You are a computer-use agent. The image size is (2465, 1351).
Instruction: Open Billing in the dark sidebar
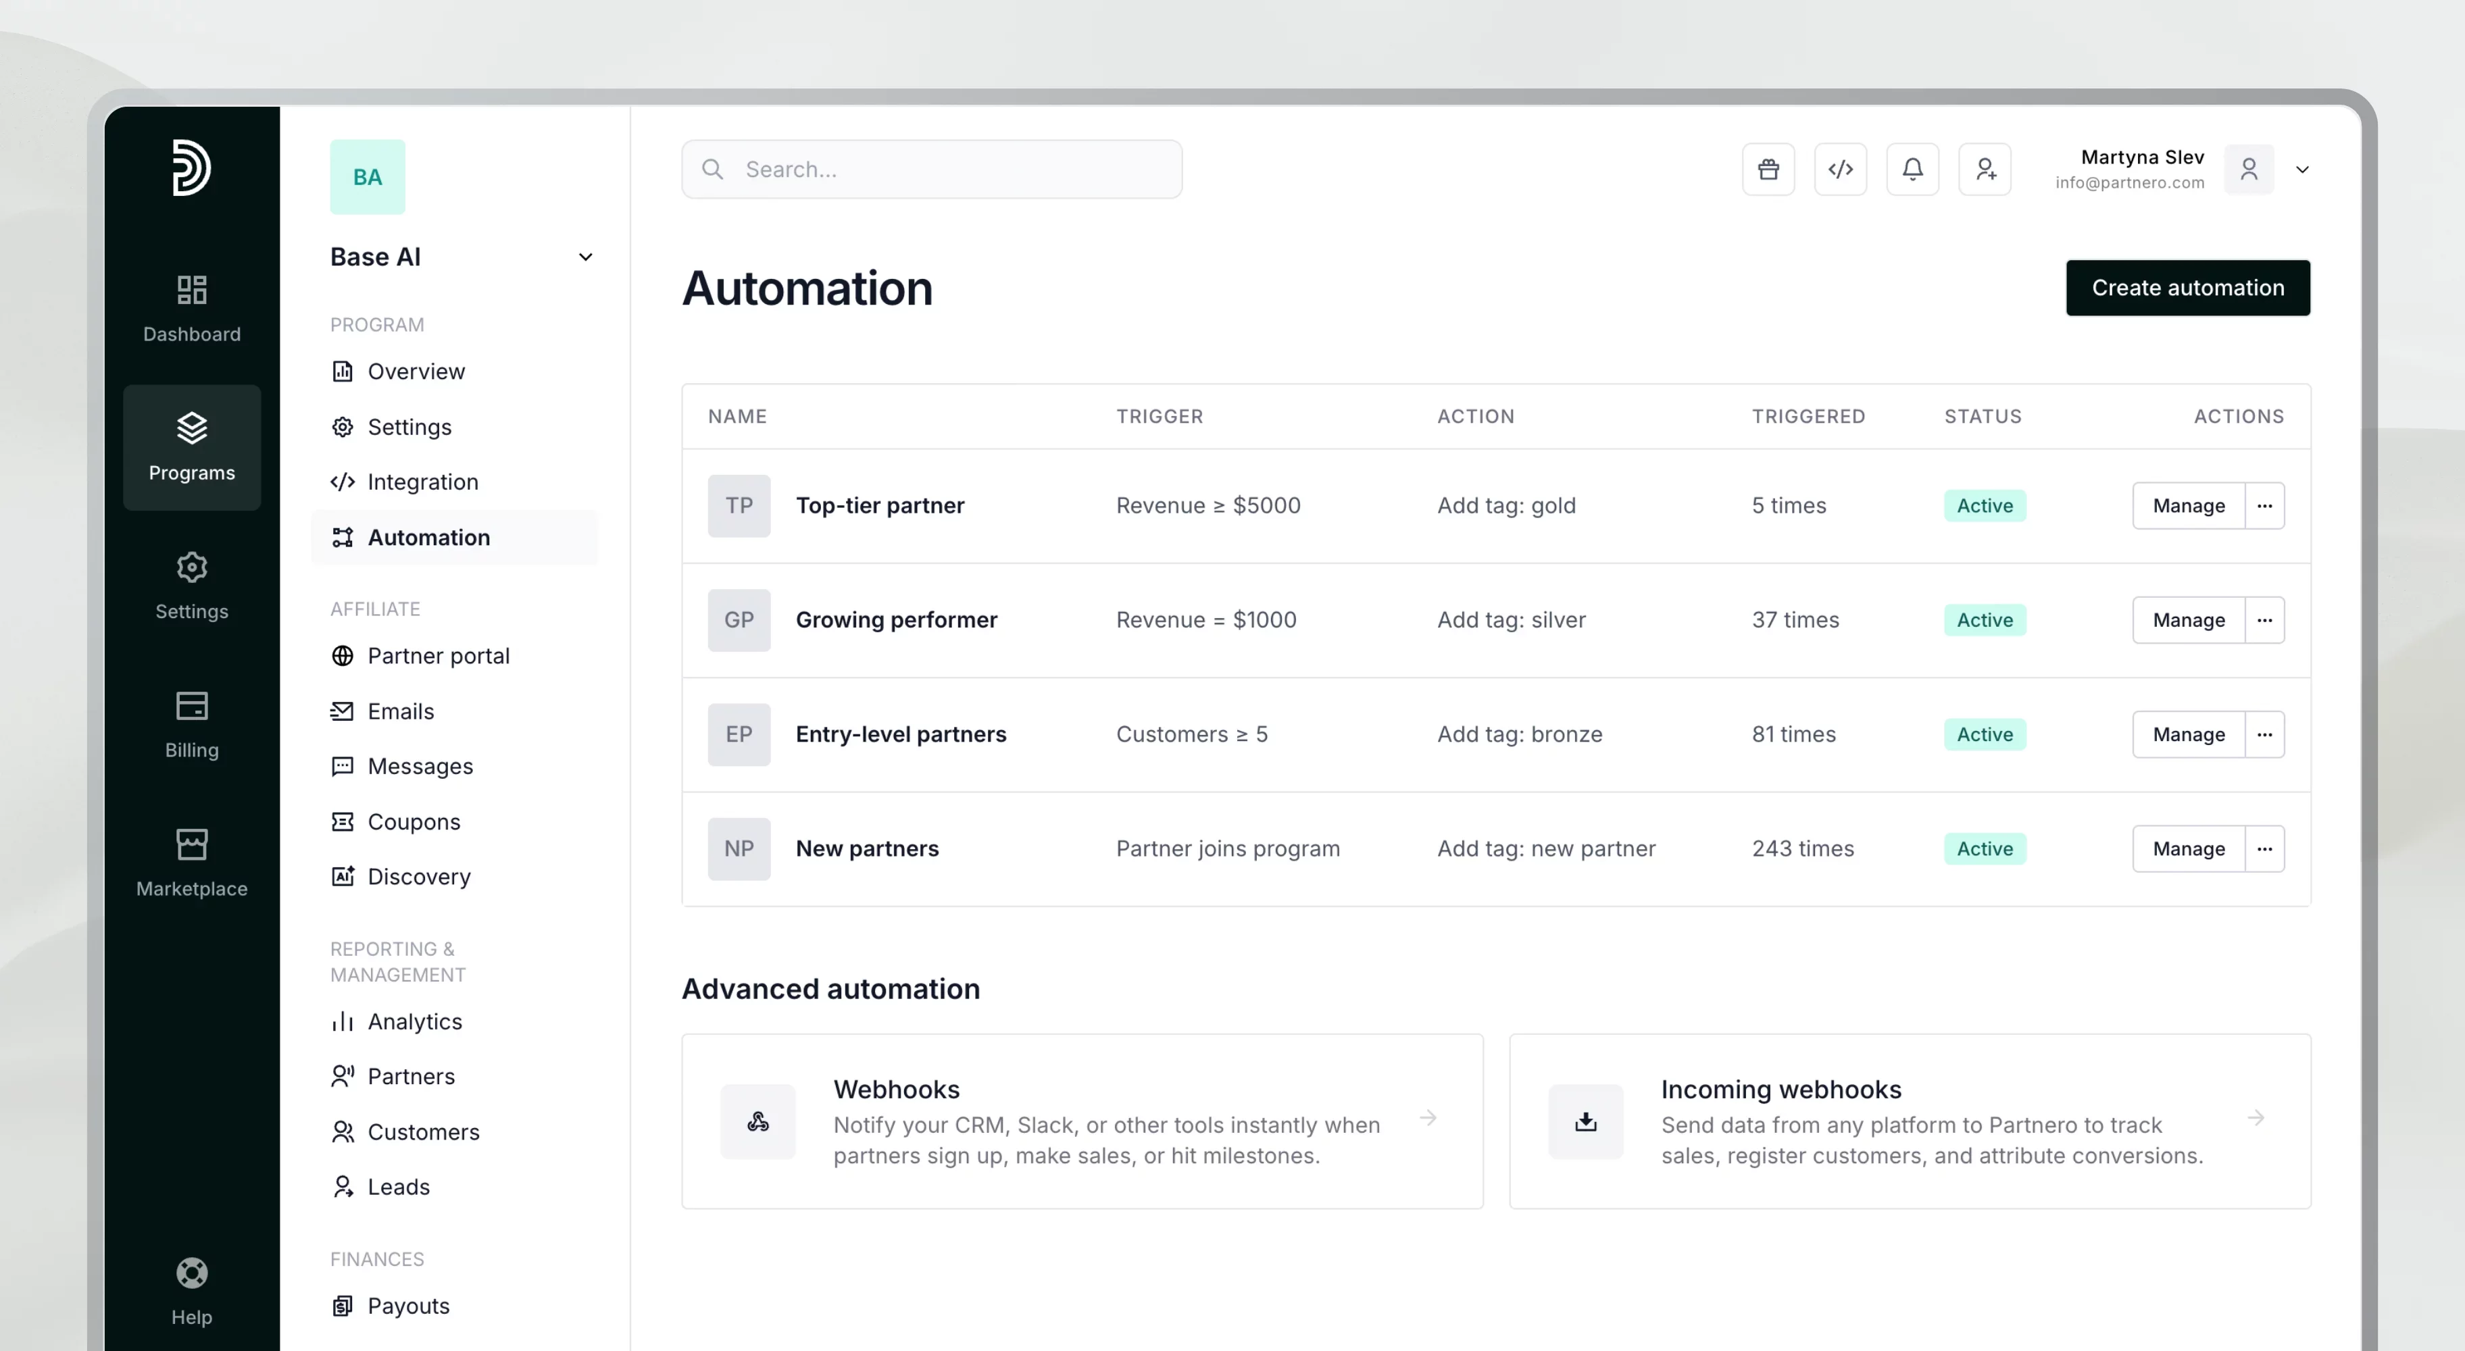pyautogui.click(x=191, y=724)
